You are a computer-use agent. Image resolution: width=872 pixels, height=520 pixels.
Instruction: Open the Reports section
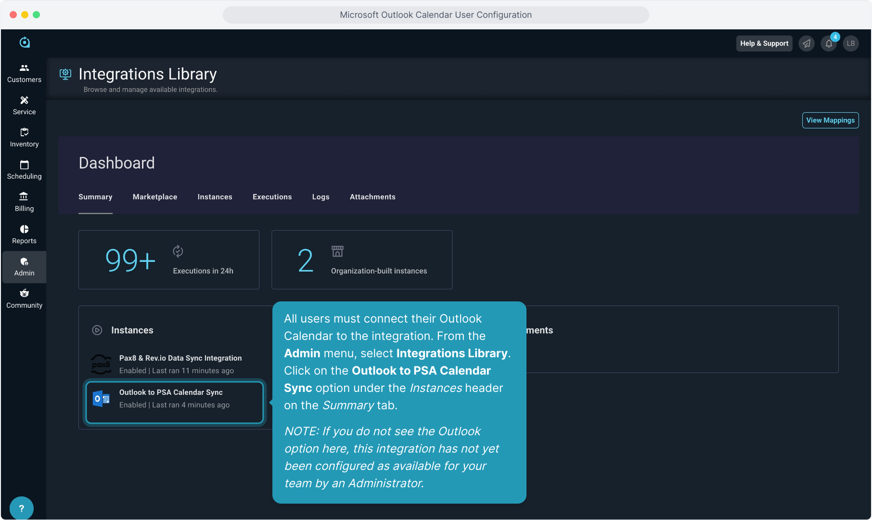pos(24,234)
